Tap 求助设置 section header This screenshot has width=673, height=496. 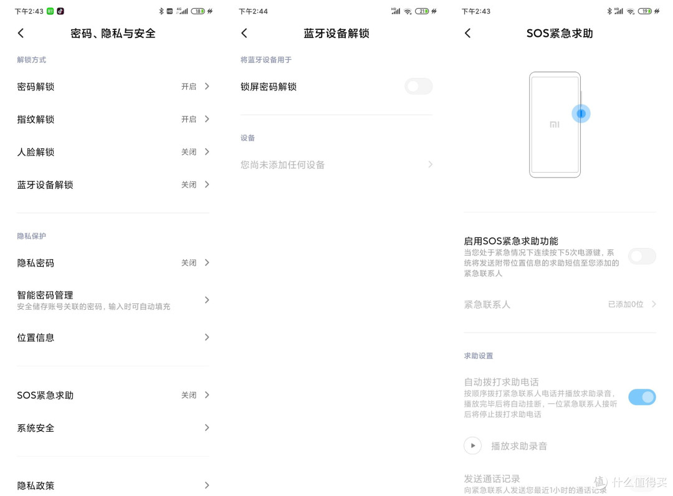point(479,356)
